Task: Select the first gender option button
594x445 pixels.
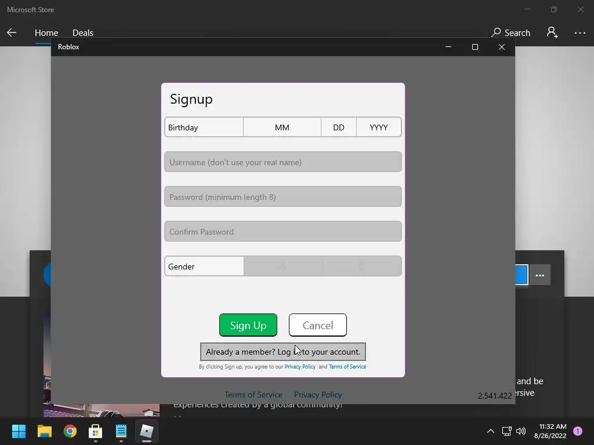Action: [x=283, y=267]
